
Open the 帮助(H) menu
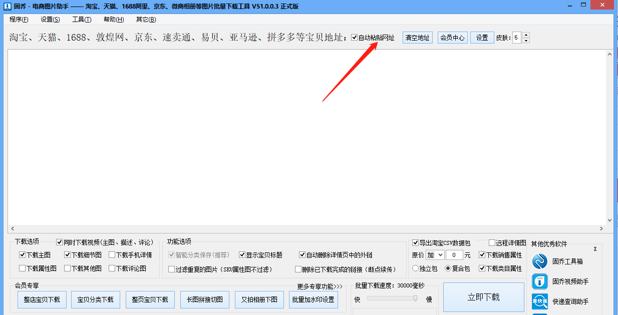[x=114, y=20]
